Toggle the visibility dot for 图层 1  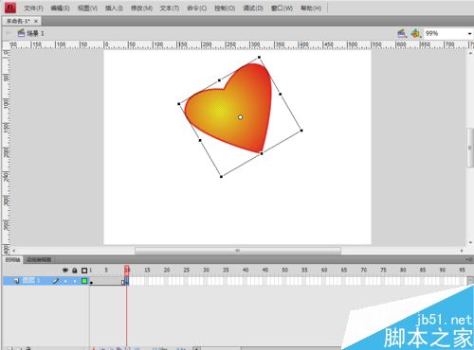65,281
